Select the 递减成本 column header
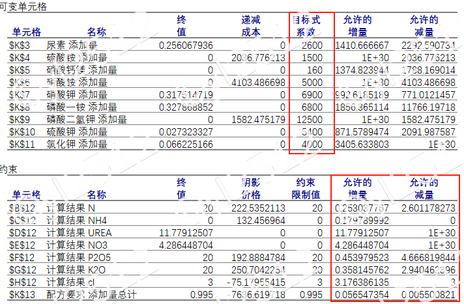This screenshot has height=304, width=464. [x=250, y=25]
